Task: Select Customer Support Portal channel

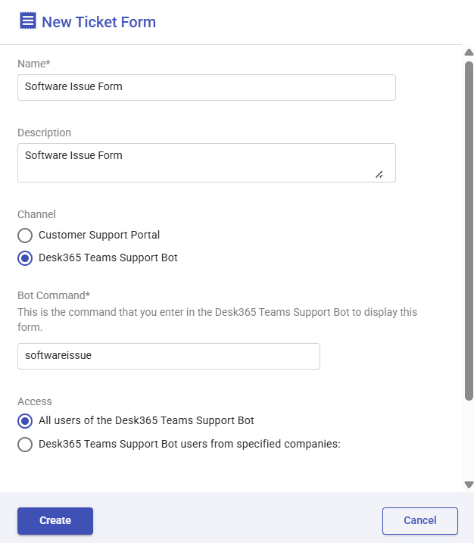Action: pos(25,236)
